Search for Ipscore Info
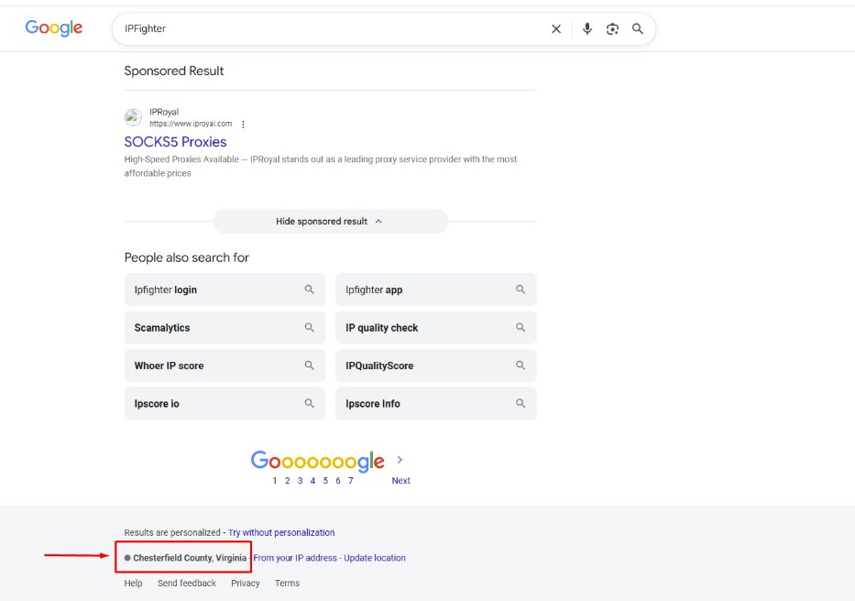This screenshot has width=855, height=601. pyautogui.click(x=435, y=404)
